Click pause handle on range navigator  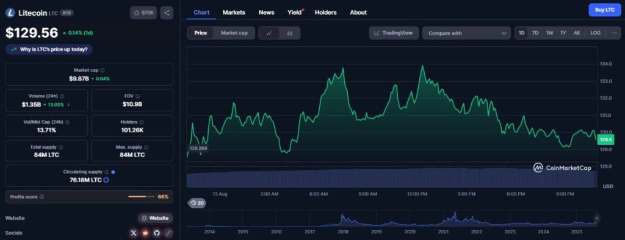click(597, 217)
